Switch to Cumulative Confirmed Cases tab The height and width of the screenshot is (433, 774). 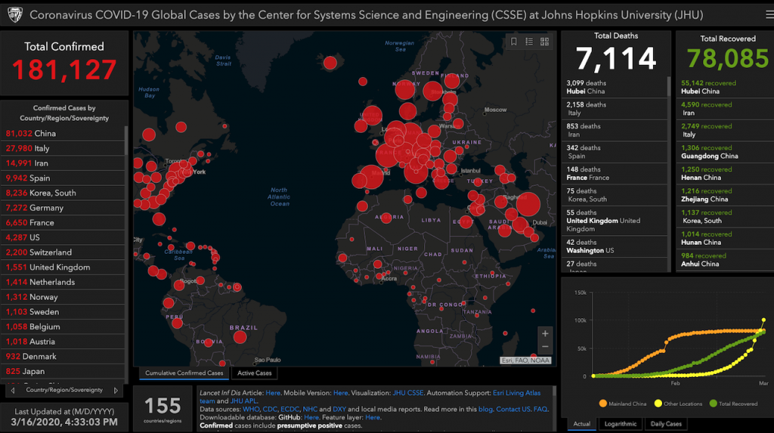tap(184, 373)
